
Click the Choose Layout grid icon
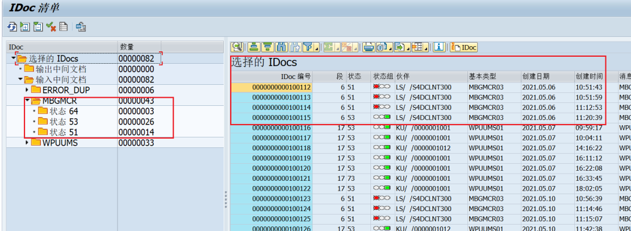coord(417,47)
